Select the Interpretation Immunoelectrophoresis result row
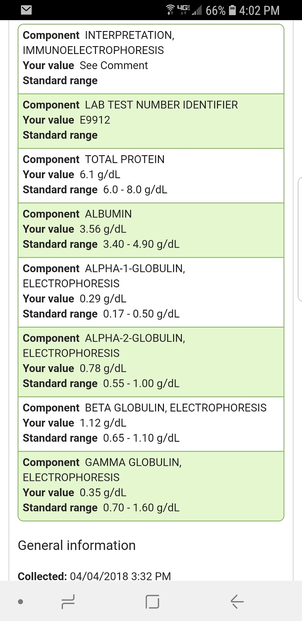The width and height of the screenshot is (302, 621). tap(151, 59)
